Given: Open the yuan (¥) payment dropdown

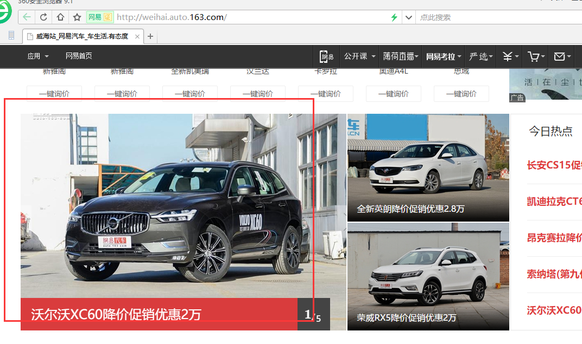Looking at the screenshot, I should (x=510, y=56).
